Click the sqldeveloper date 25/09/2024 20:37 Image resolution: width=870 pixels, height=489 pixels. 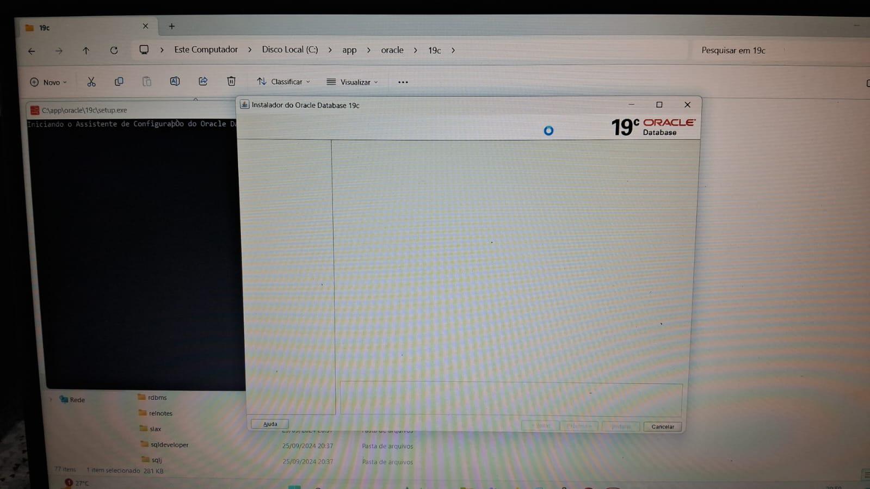coord(307,445)
